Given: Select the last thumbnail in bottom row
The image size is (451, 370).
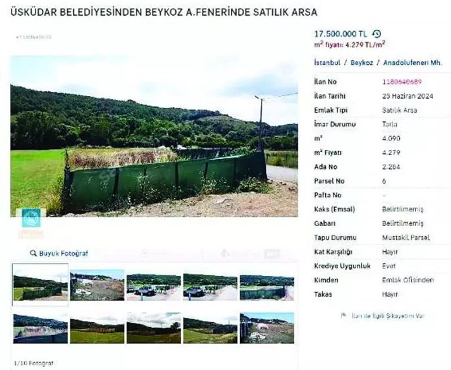Looking at the screenshot, I should pos(267,328).
